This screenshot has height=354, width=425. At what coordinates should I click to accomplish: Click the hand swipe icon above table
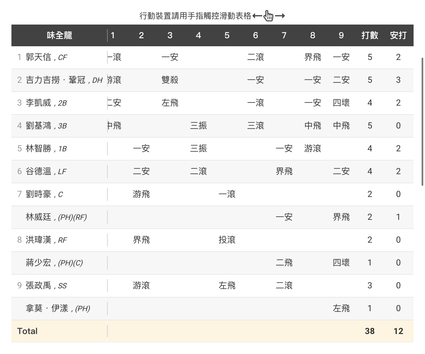coord(268,16)
